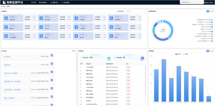Open the 吉林大学一体化泵站 station link
Viewport: 215px width, 106px height.
coord(11,73)
